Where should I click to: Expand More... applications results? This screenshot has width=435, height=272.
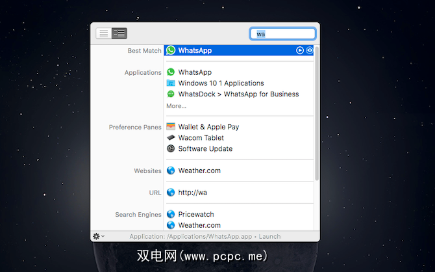(176, 106)
